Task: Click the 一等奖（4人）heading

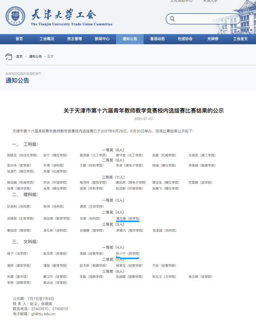Action: click(113, 248)
